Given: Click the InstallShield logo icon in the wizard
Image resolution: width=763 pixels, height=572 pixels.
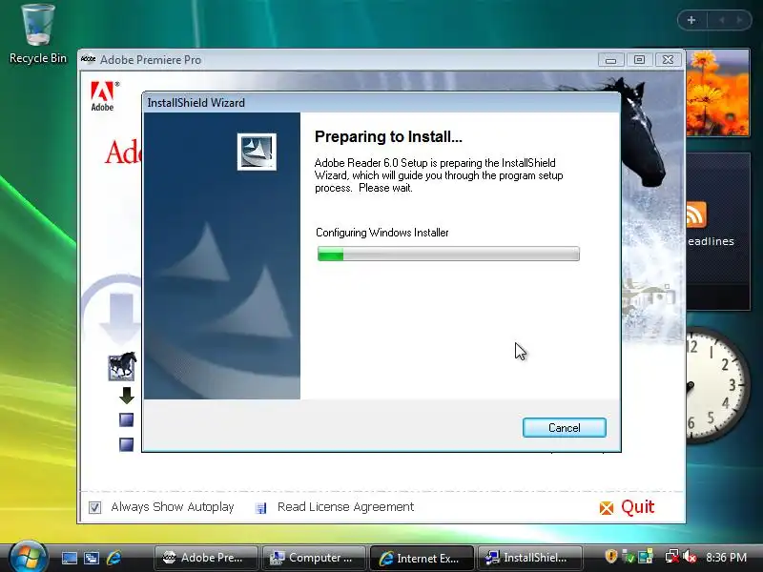Looking at the screenshot, I should tap(257, 152).
